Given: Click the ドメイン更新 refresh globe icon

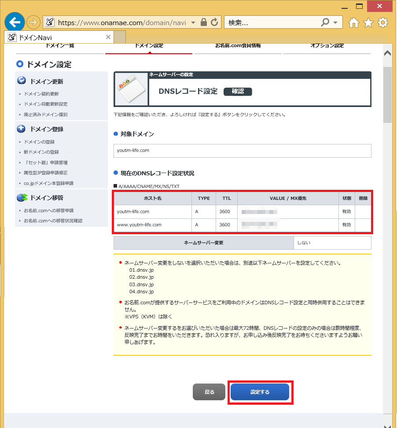Looking at the screenshot, I should [21, 81].
